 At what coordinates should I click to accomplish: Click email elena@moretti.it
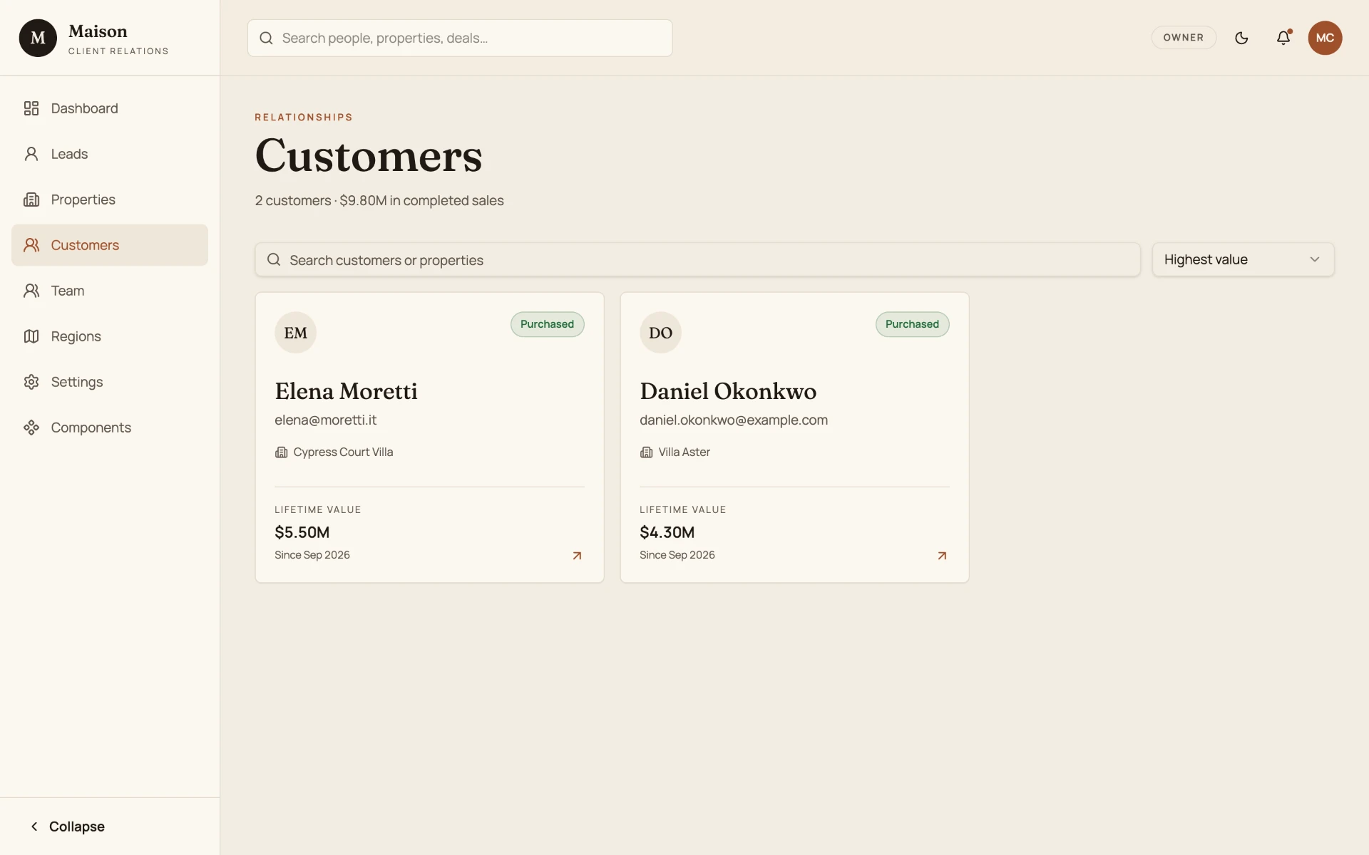pyautogui.click(x=326, y=420)
